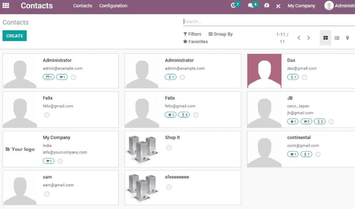Switch to map view pin icon

coord(347,38)
